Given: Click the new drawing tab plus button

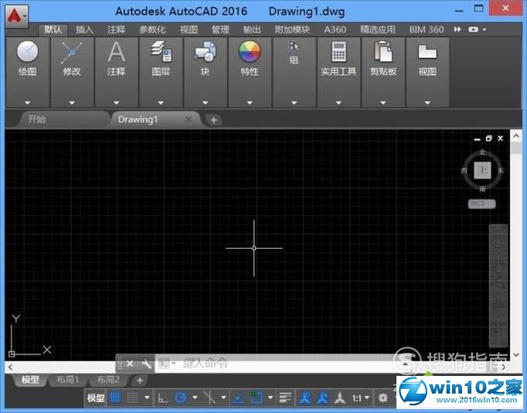Looking at the screenshot, I should click(214, 120).
